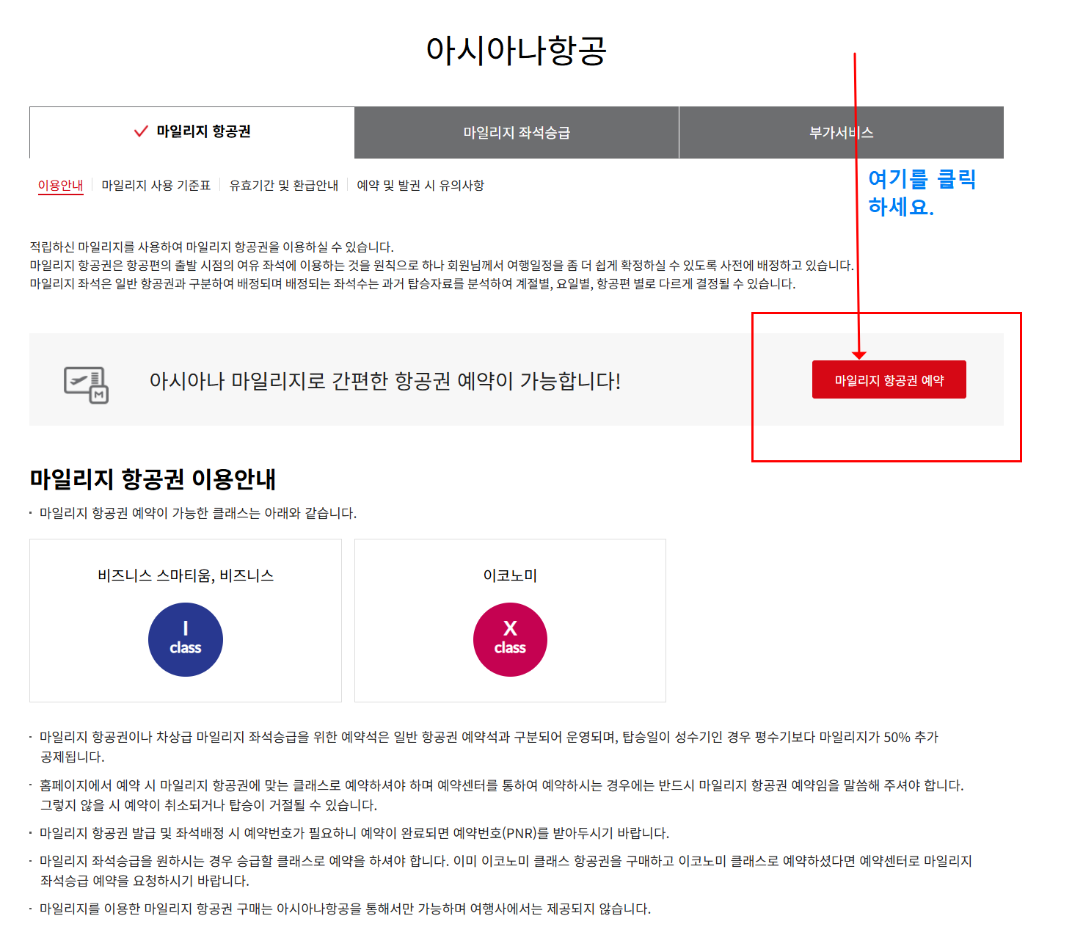Click the bullet about 여행사에서는 제공되지 않습니다

click(346, 909)
